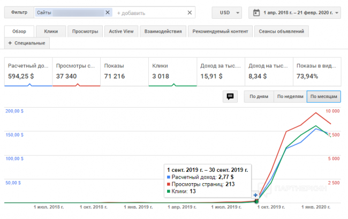Image resolution: width=348 pixels, height=219 pixels.
Task: Group chart data По неделям
Action: pyautogui.click(x=289, y=96)
